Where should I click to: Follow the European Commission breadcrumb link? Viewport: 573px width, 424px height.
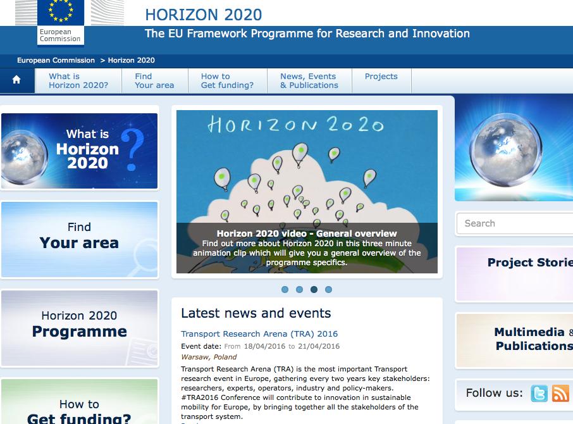coord(56,60)
